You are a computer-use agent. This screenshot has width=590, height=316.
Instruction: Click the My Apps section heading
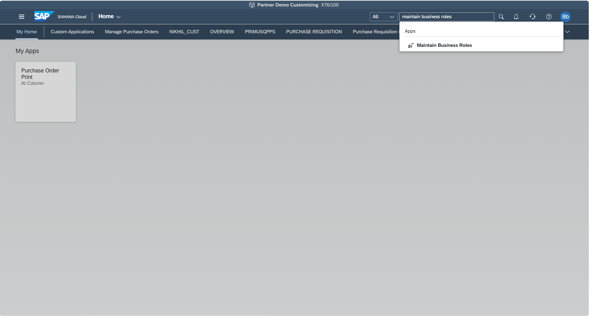tap(27, 51)
